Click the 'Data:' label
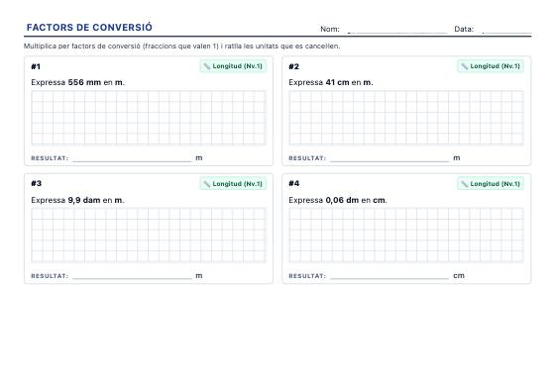This screenshot has width=555, height=381. tap(464, 29)
